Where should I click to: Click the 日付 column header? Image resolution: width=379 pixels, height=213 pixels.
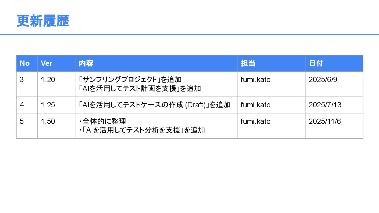coord(316,63)
